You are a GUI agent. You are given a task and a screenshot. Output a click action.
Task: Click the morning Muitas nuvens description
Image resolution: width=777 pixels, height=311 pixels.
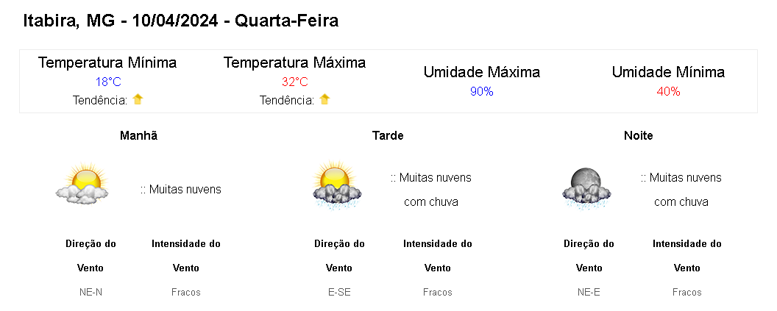pyautogui.click(x=181, y=190)
